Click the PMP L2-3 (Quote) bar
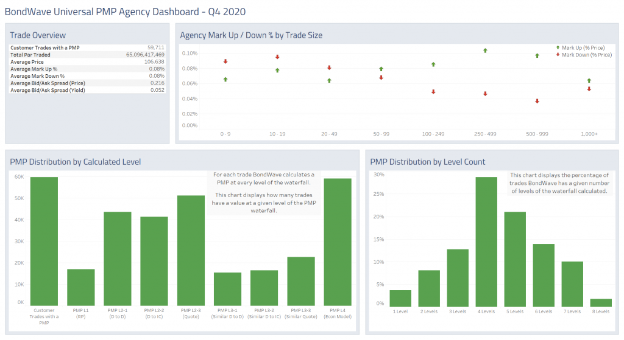 [x=191, y=250]
